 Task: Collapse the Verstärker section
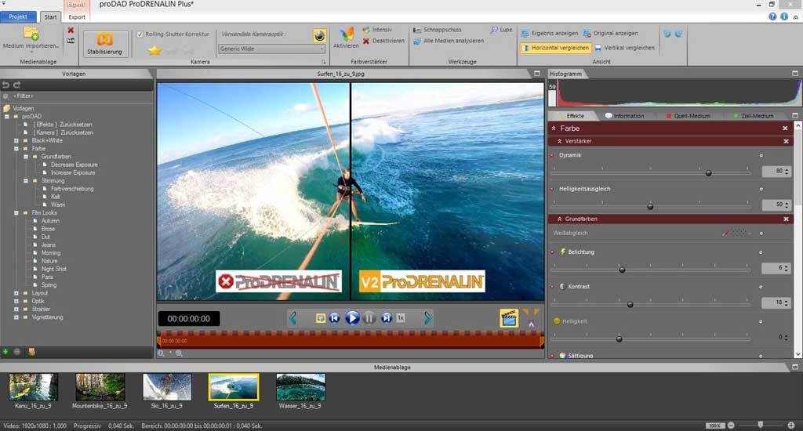(559, 141)
